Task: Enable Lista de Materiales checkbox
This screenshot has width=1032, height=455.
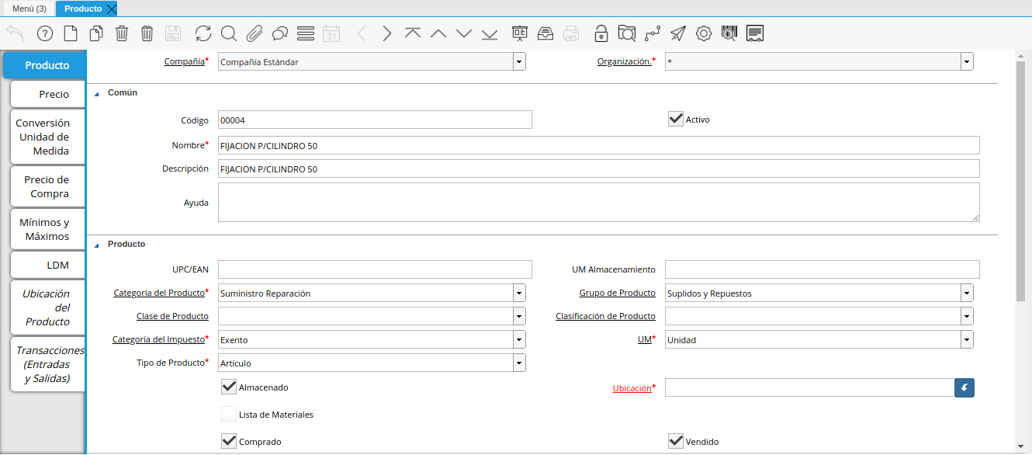Action: (x=229, y=414)
